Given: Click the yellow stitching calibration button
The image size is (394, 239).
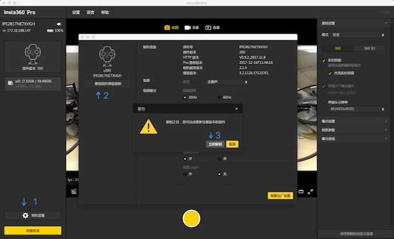Looking at the screenshot, I should (x=33, y=230).
